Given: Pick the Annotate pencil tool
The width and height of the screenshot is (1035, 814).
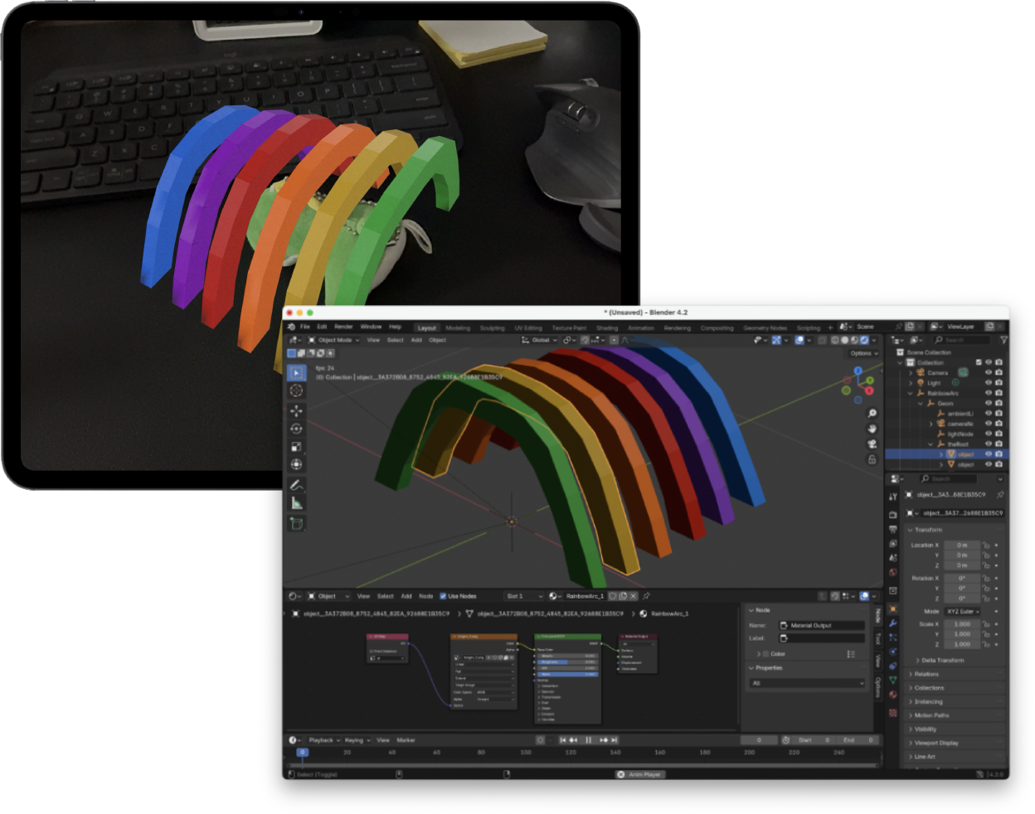Looking at the screenshot, I should (296, 485).
